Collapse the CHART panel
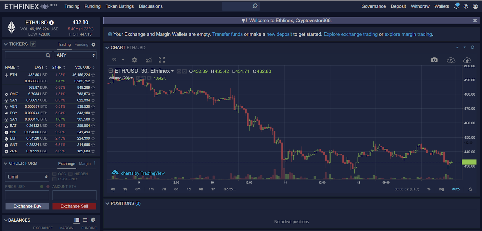 pyautogui.click(x=107, y=48)
